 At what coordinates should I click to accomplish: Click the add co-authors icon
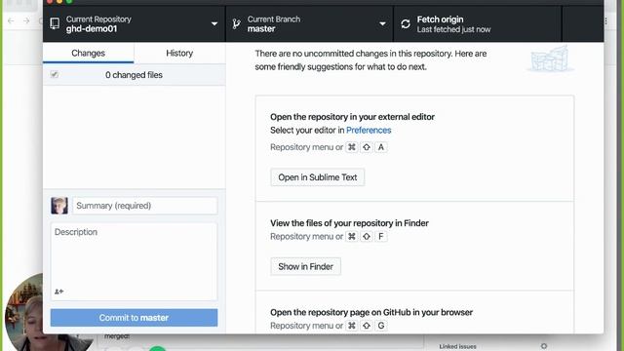tap(58, 292)
